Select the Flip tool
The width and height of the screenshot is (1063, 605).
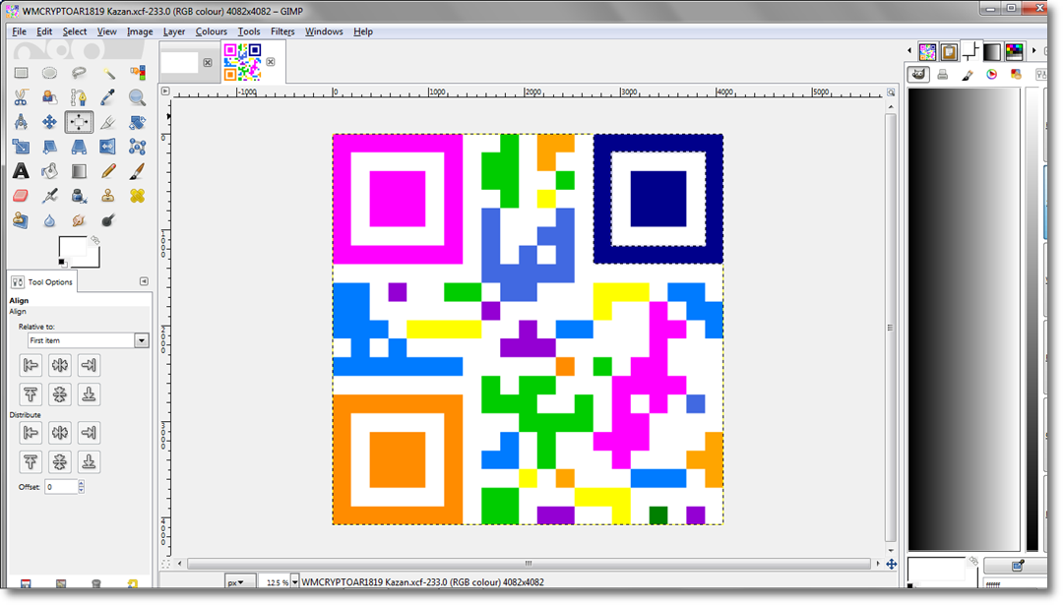coord(108,147)
